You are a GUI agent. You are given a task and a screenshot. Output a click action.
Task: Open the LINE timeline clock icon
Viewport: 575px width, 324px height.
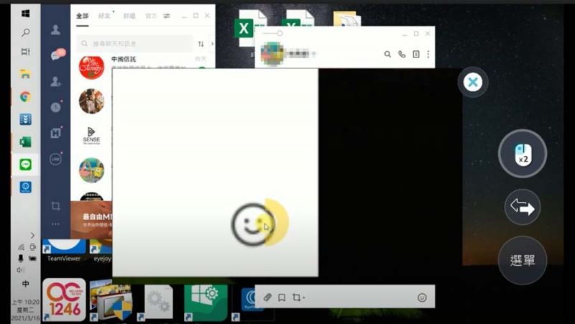click(55, 107)
